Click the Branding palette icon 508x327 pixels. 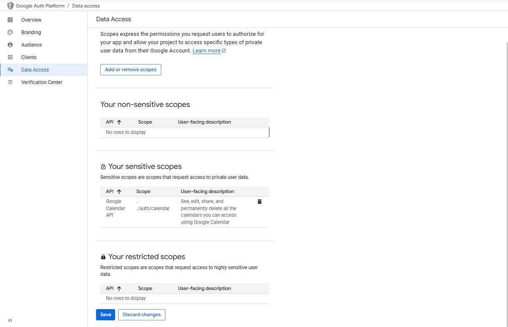pyautogui.click(x=10, y=32)
